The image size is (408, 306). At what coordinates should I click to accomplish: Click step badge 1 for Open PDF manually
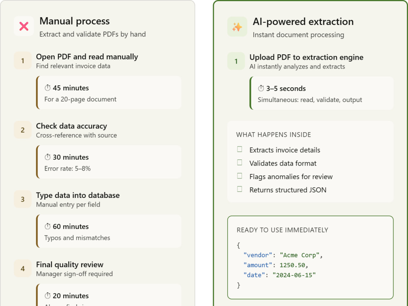tap(22, 61)
